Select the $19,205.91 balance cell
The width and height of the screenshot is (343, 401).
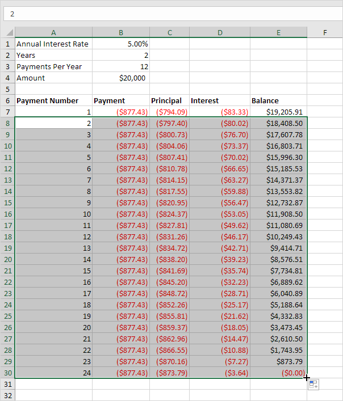coord(278,112)
